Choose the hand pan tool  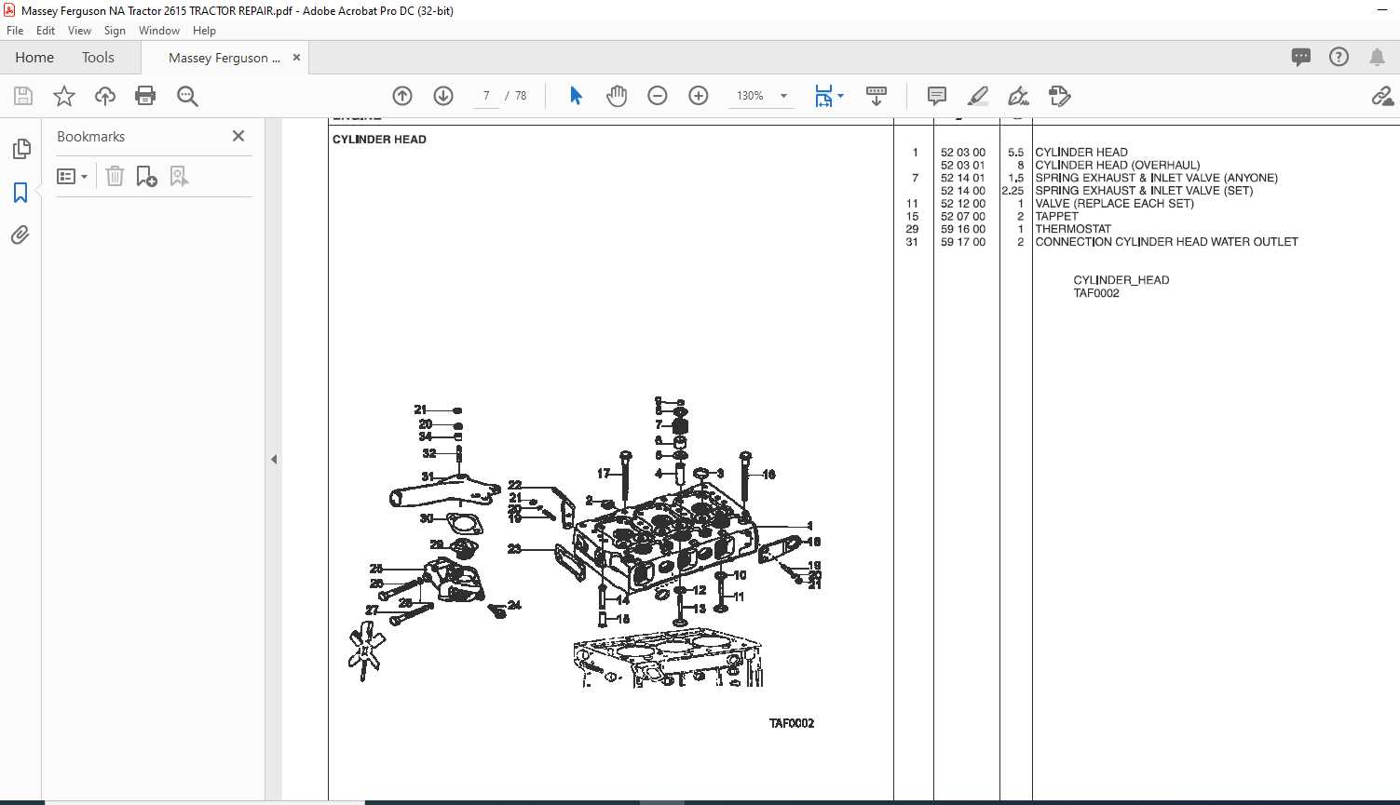[617, 96]
